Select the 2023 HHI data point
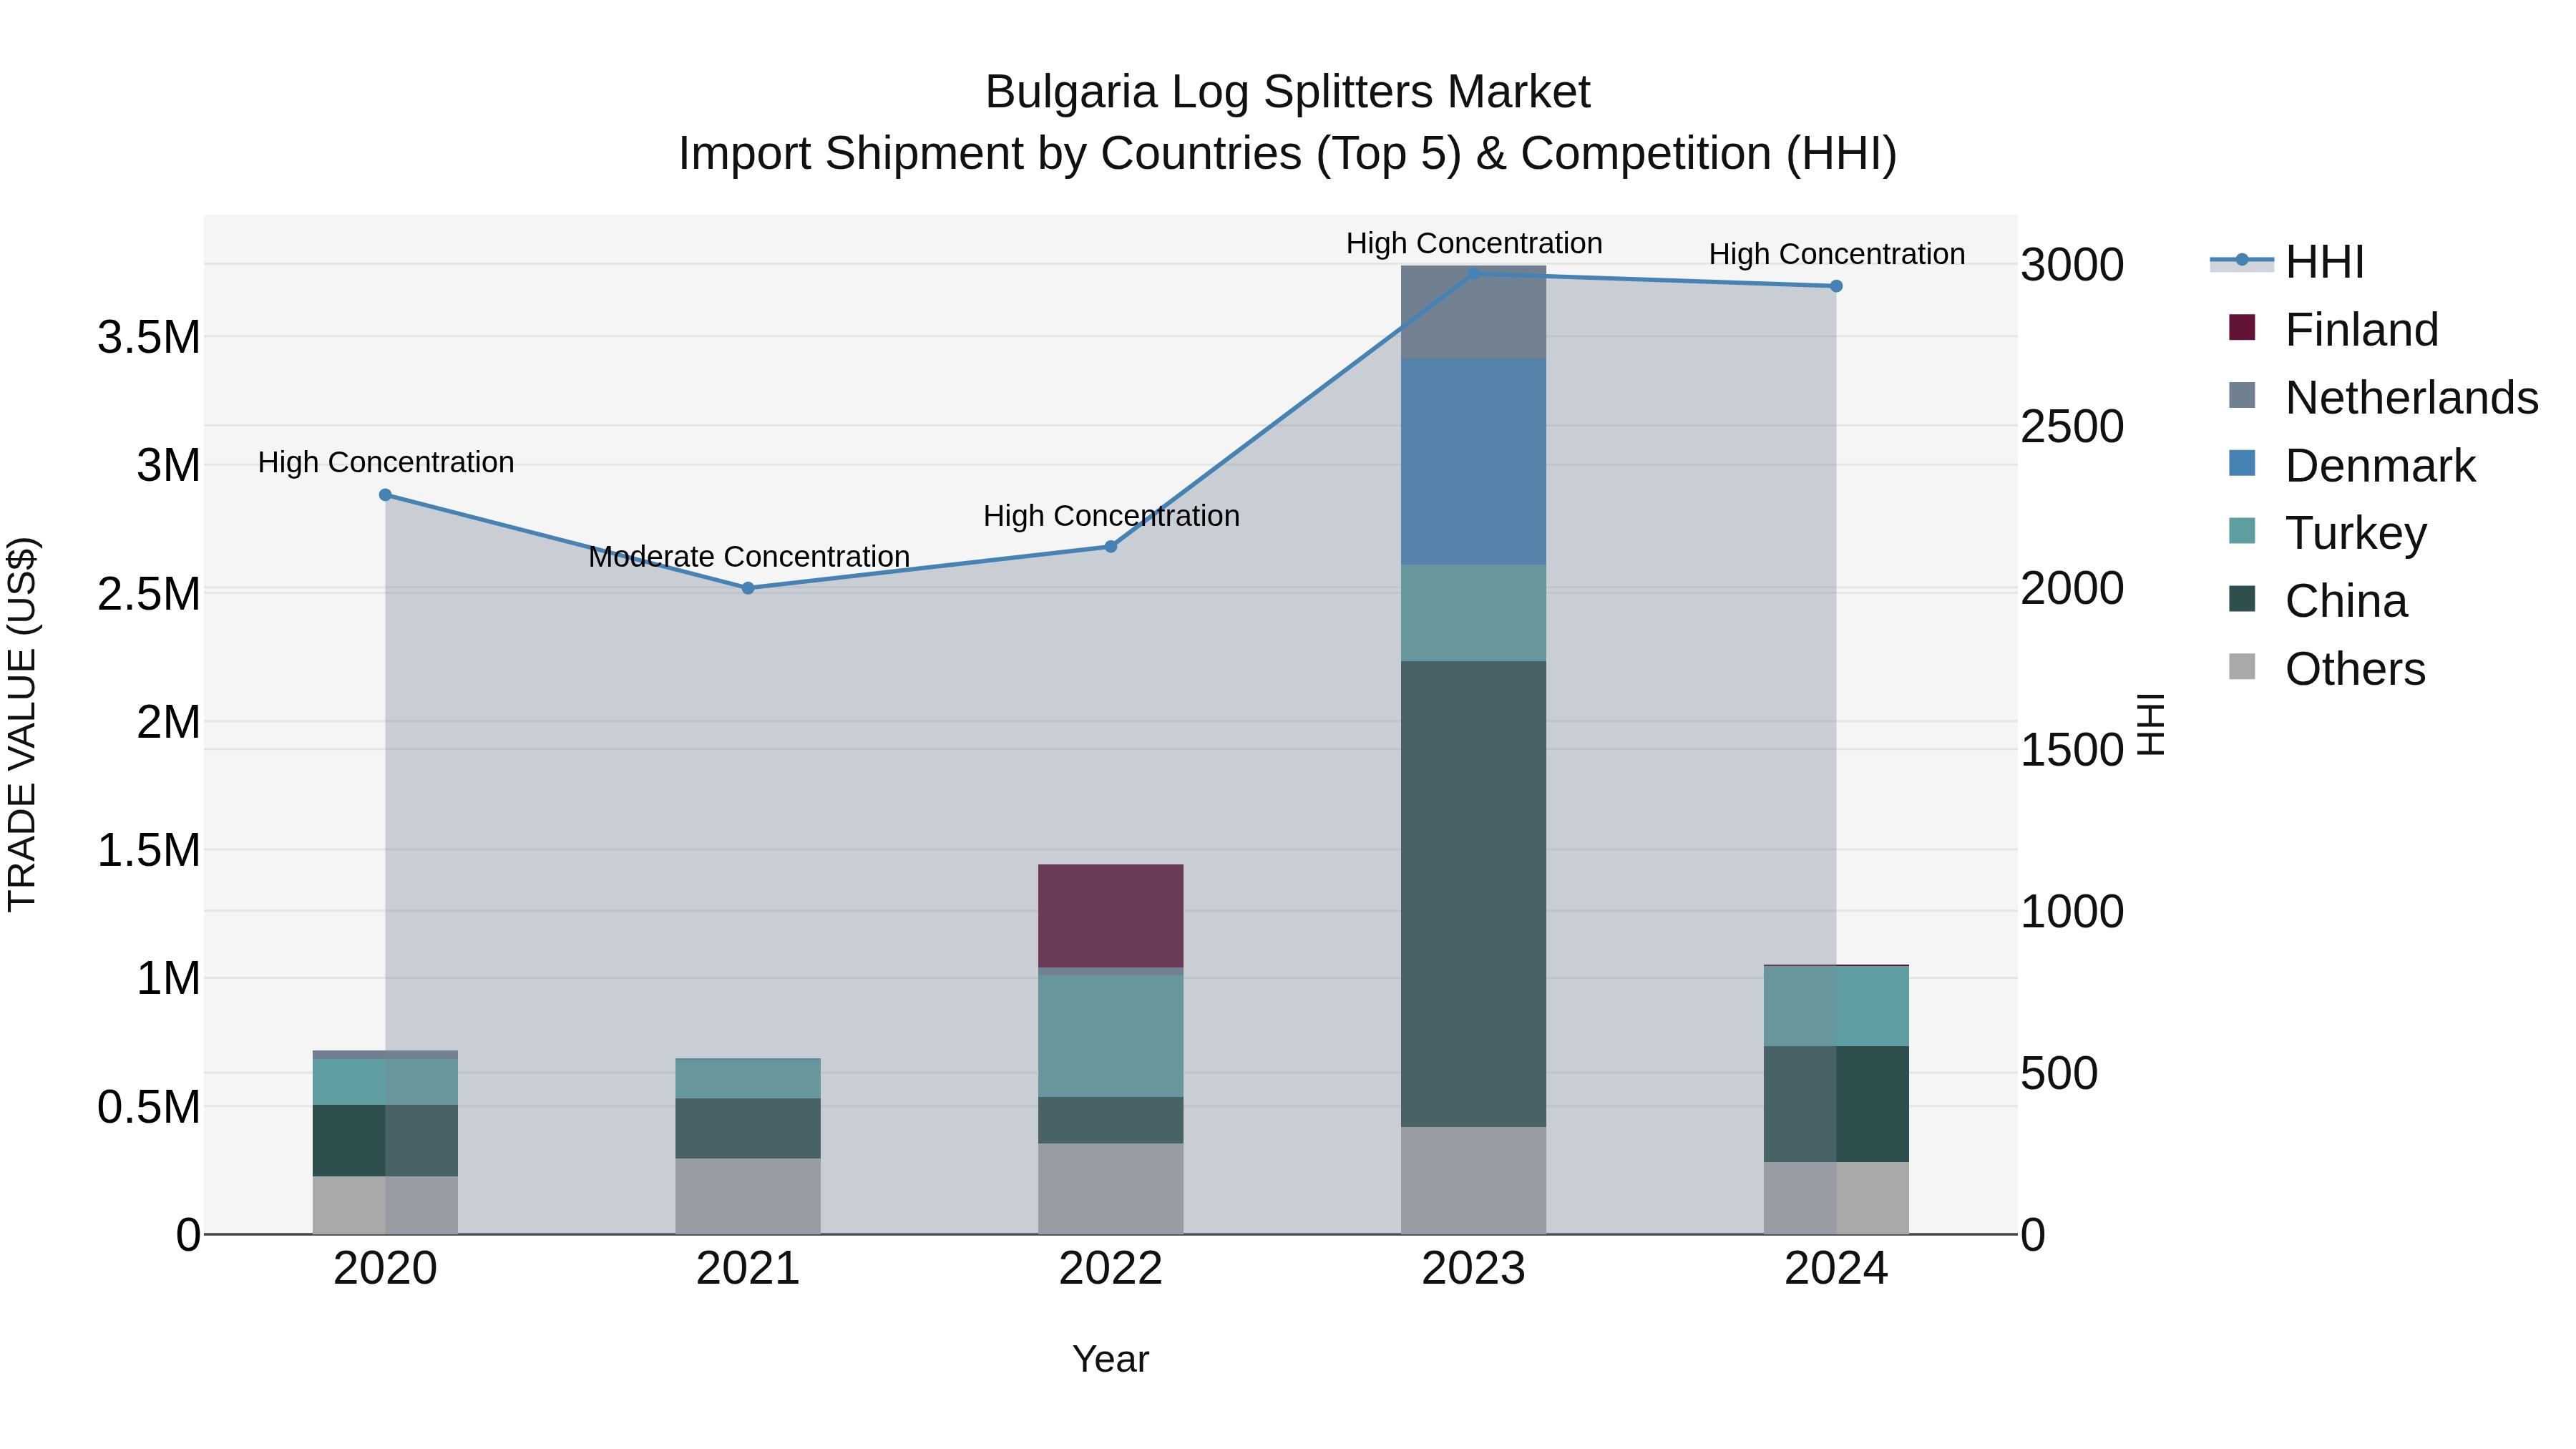 1473,274
